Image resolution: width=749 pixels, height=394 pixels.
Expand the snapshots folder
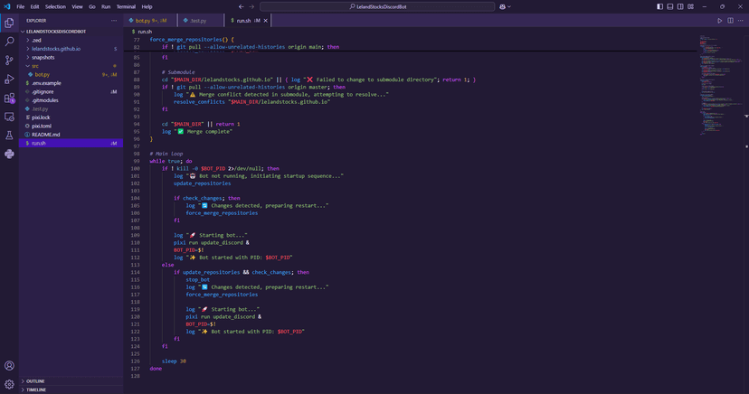pyautogui.click(x=43, y=57)
